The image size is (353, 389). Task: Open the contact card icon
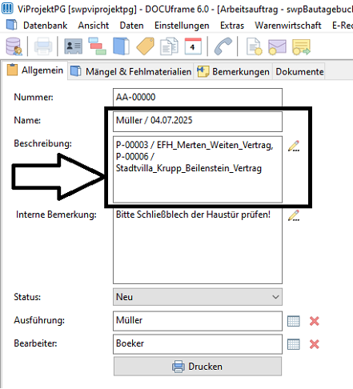click(73, 46)
